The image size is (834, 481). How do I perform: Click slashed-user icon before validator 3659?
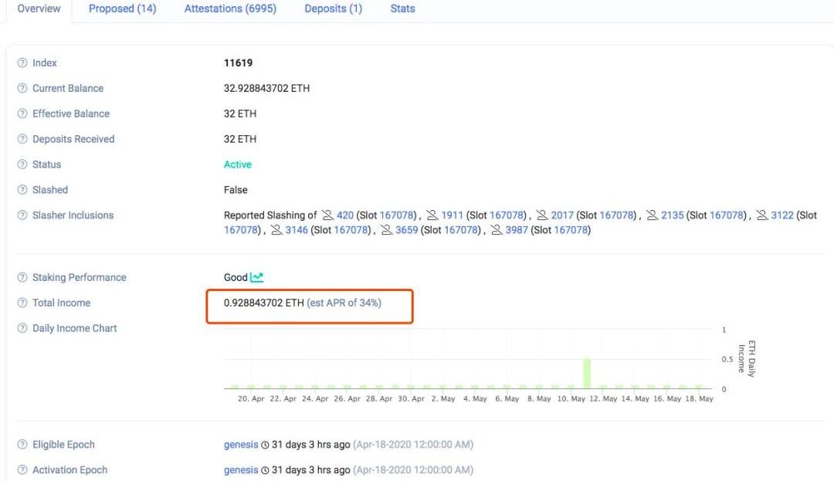click(387, 230)
